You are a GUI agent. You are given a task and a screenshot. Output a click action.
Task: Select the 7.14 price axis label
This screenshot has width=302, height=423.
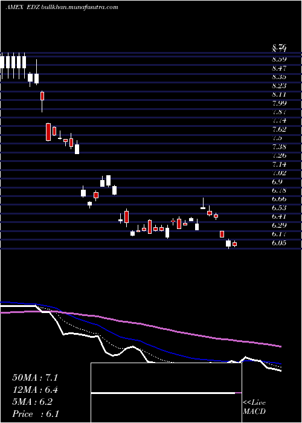(279, 164)
